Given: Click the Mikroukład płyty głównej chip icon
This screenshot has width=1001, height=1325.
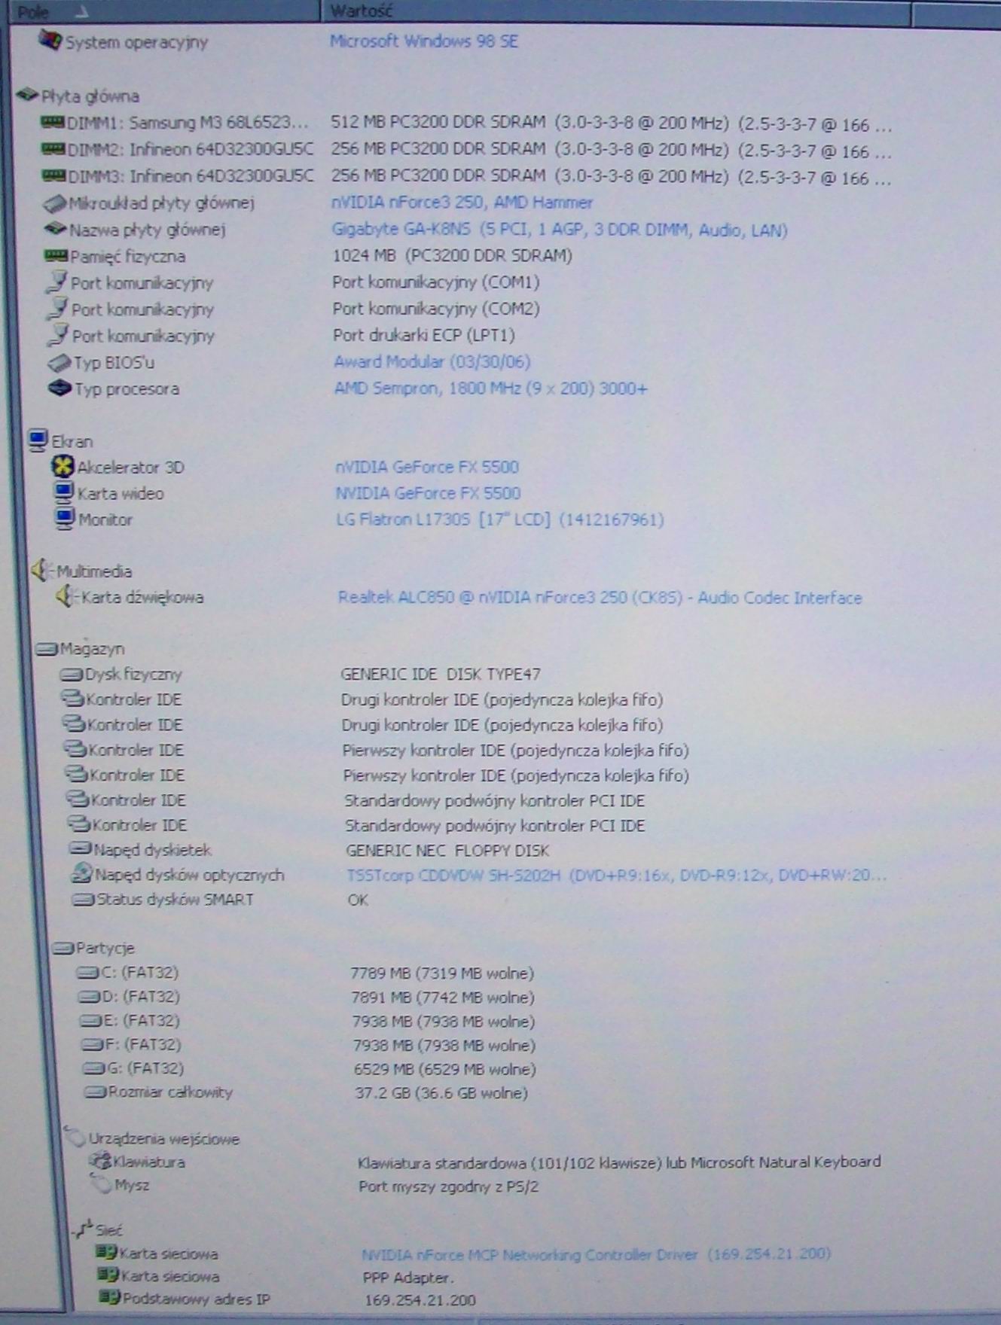Looking at the screenshot, I should tap(55, 203).
